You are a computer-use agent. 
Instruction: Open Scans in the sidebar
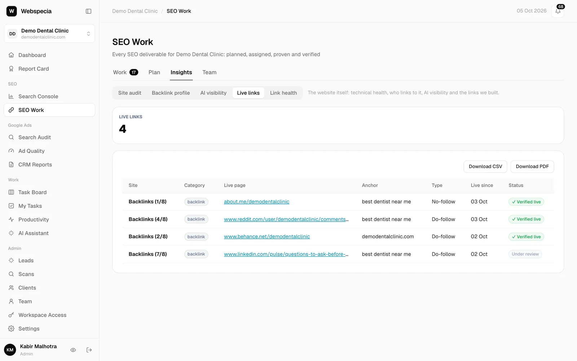tap(49, 274)
